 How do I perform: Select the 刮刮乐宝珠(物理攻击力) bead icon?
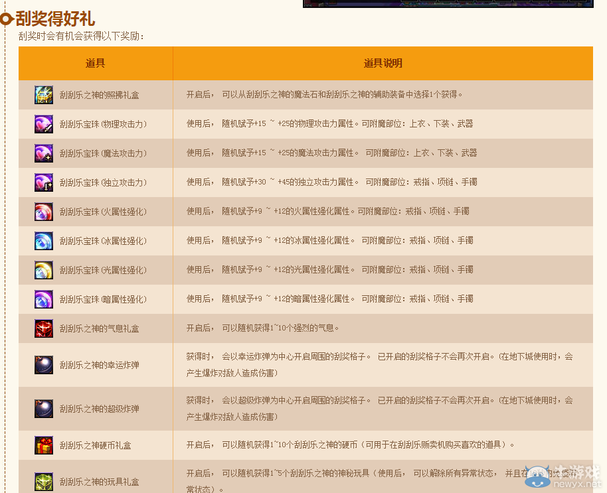pyautogui.click(x=43, y=124)
